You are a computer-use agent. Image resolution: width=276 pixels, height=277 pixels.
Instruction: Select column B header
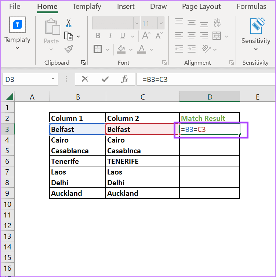pos(78,97)
